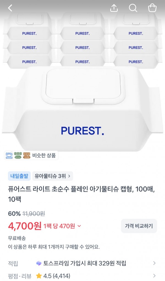Open the shopping basket icon
The width and height of the screenshot is (165, 281).
pyautogui.click(x=152, y=8)
